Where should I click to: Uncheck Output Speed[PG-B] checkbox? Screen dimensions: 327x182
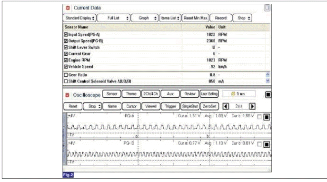(x=66, y=41)
